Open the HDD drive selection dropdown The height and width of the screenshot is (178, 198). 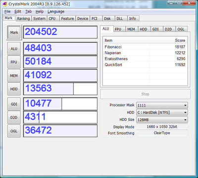click(162, 112)
